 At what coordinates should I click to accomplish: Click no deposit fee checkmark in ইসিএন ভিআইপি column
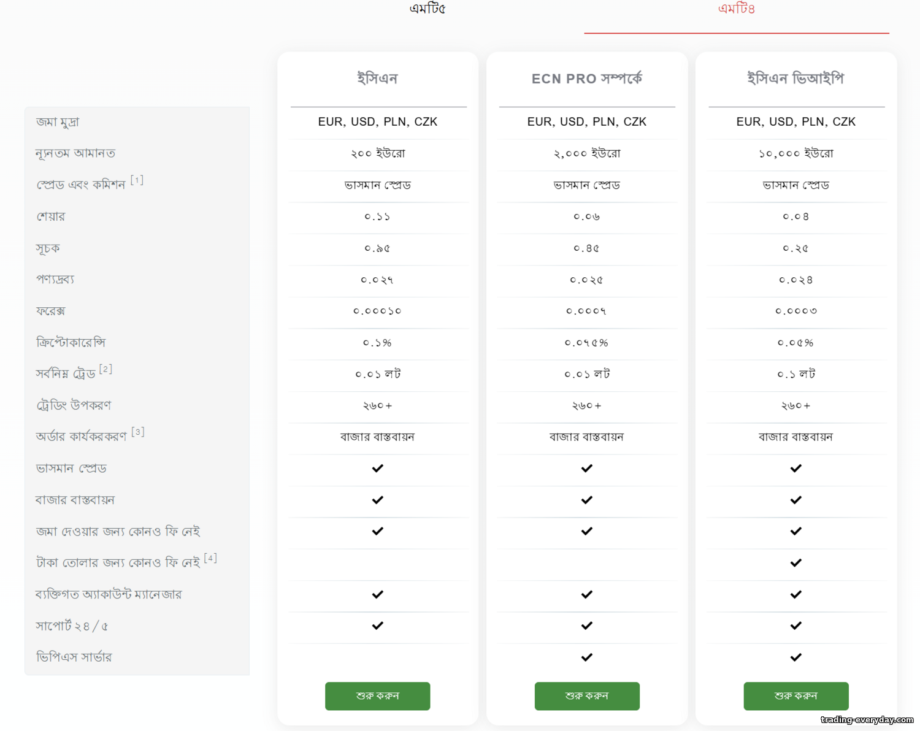coord(796,531)
